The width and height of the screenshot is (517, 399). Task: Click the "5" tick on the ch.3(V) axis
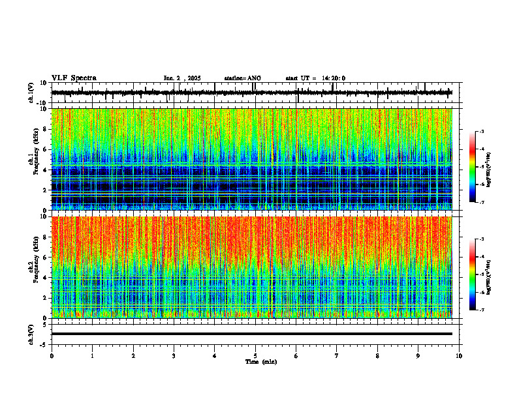click(x=46, y=324)
